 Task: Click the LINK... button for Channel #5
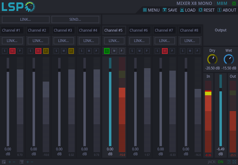[x=114, y=41]
